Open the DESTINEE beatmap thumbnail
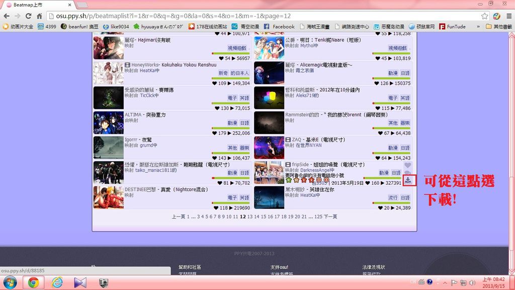This screenshot has height=290, width=515. [x=109, y=197]
